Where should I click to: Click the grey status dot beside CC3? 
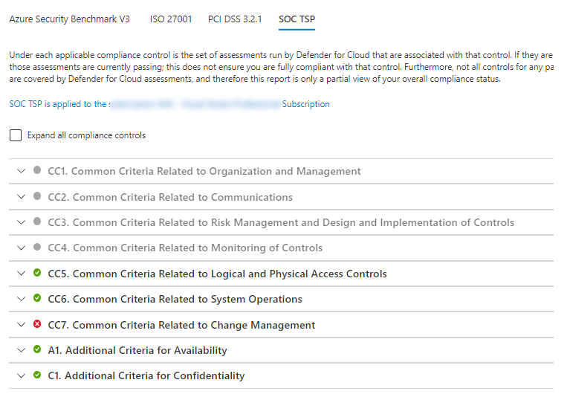coord(37,222)
